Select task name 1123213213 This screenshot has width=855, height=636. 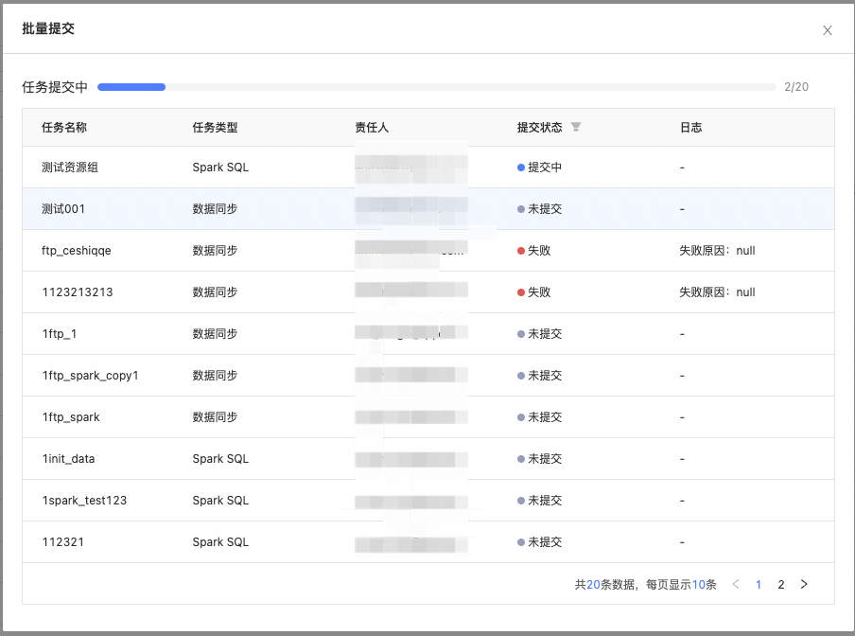78,292
